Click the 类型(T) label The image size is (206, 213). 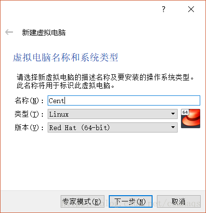[29, 114]
